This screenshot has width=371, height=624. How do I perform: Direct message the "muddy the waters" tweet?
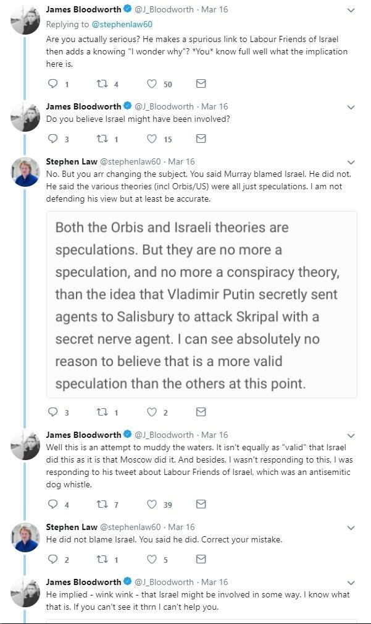[x=201, y=504]
